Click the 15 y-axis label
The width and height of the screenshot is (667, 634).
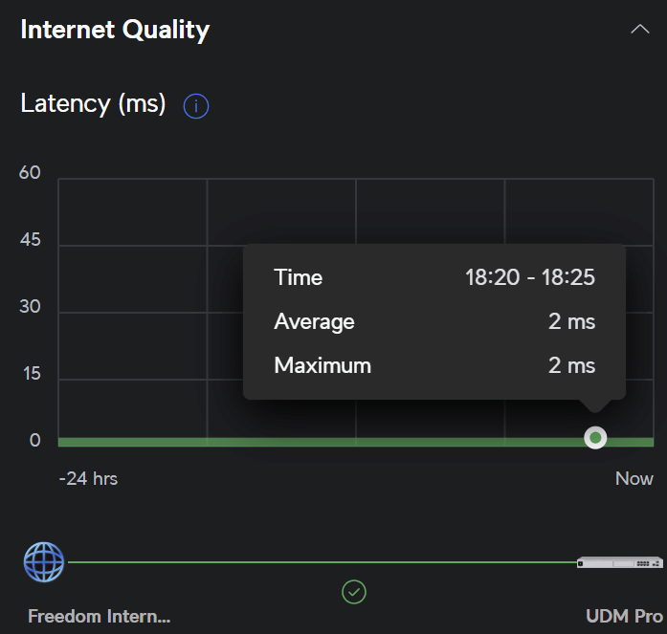point(32,374)
